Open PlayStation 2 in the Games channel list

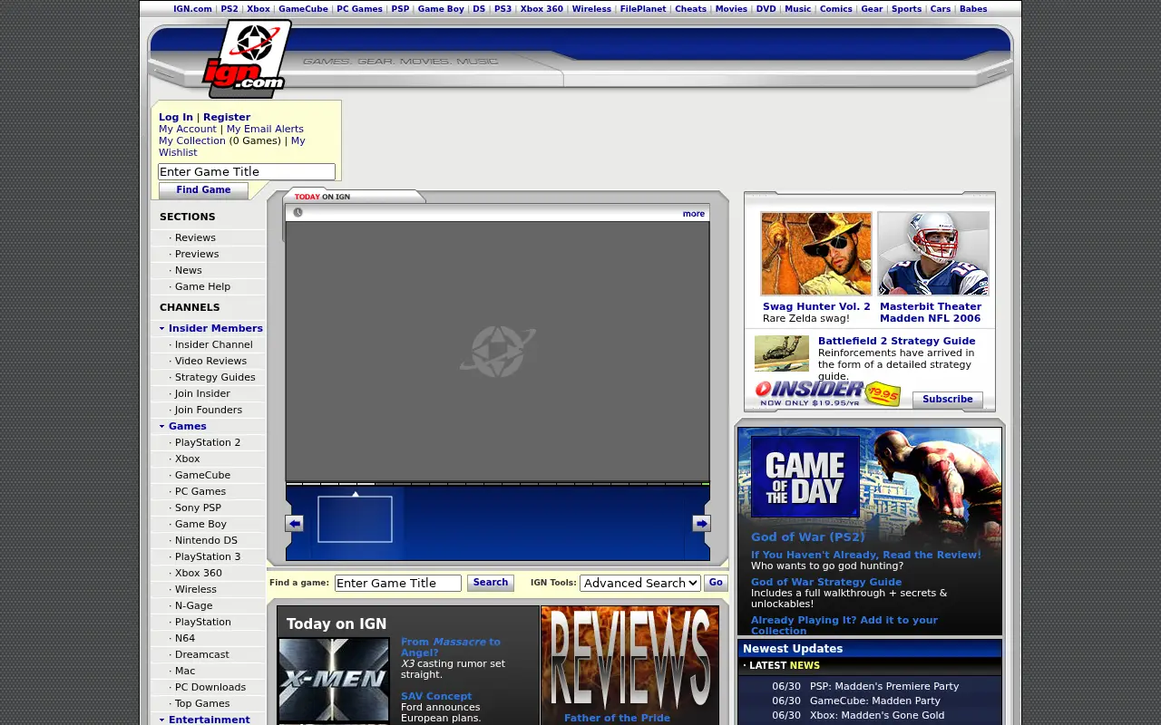(208, 442)
